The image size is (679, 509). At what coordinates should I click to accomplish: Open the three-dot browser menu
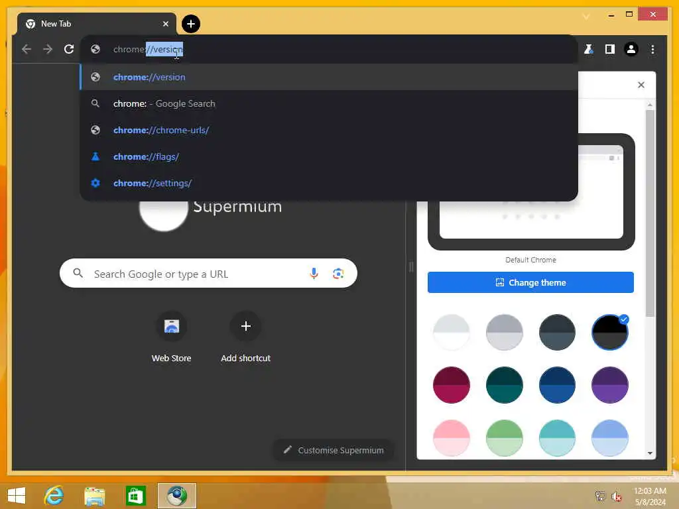pos(652,49)
